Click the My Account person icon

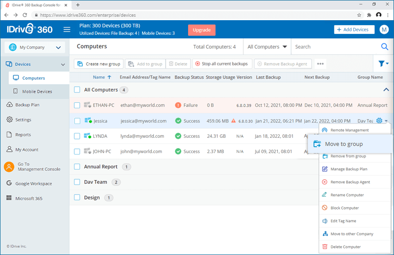(9, 149)
